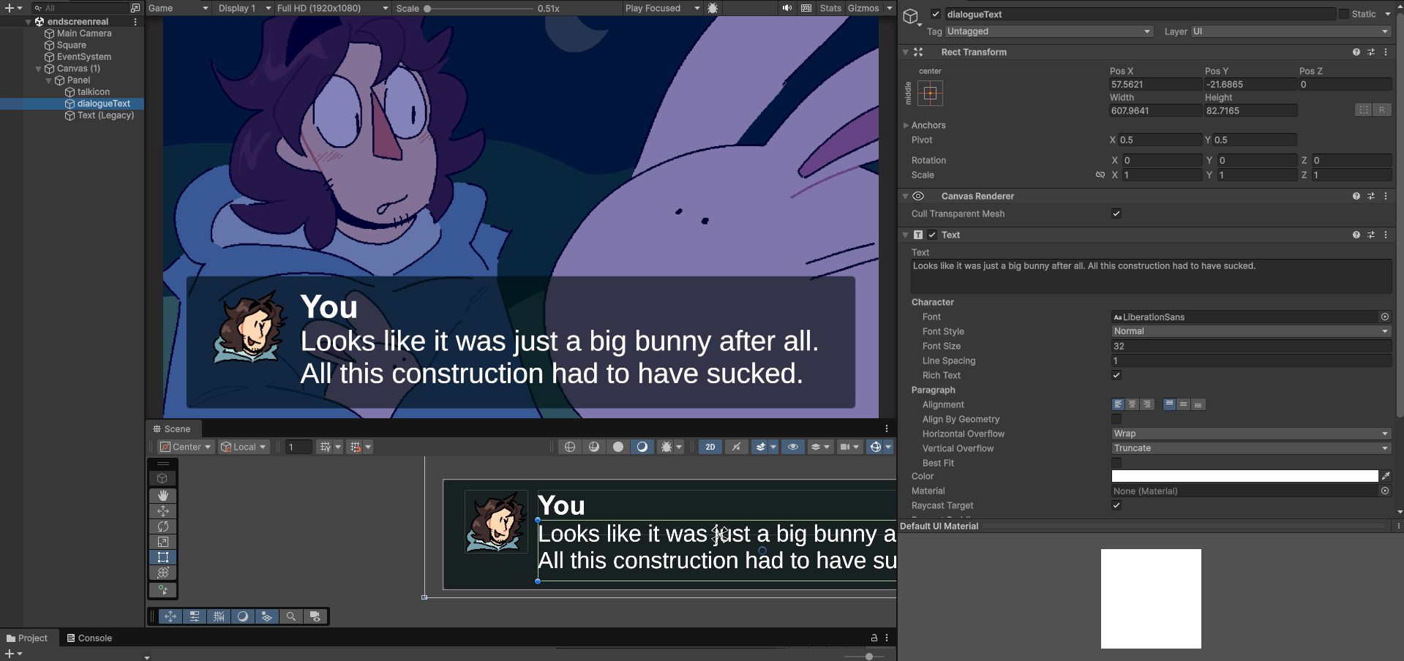Select the Scale tool in Scene toolbar
This screenshot has width=1404, height=661.
[x=162, y=542]
